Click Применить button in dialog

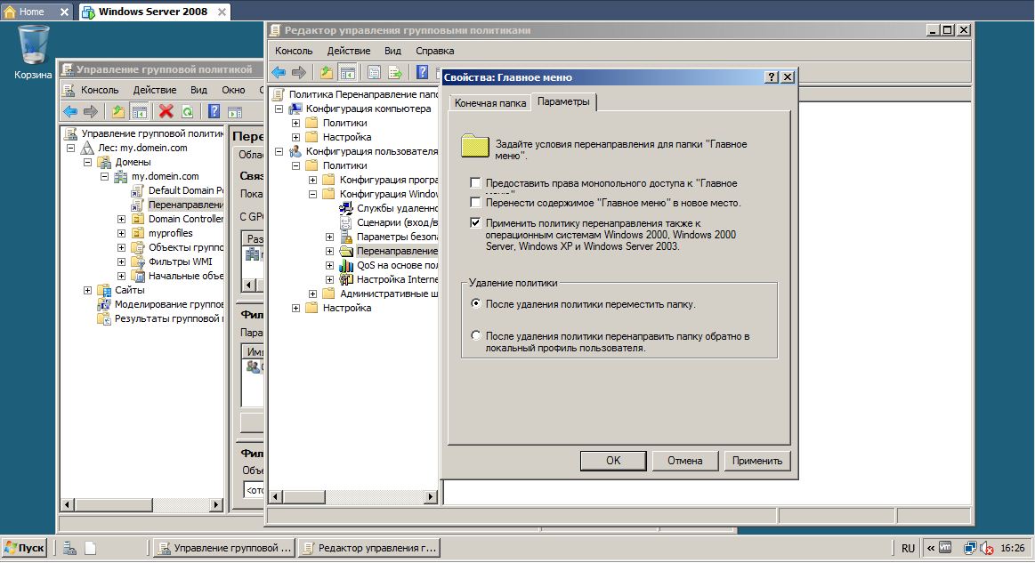click(x=757, y=461)
